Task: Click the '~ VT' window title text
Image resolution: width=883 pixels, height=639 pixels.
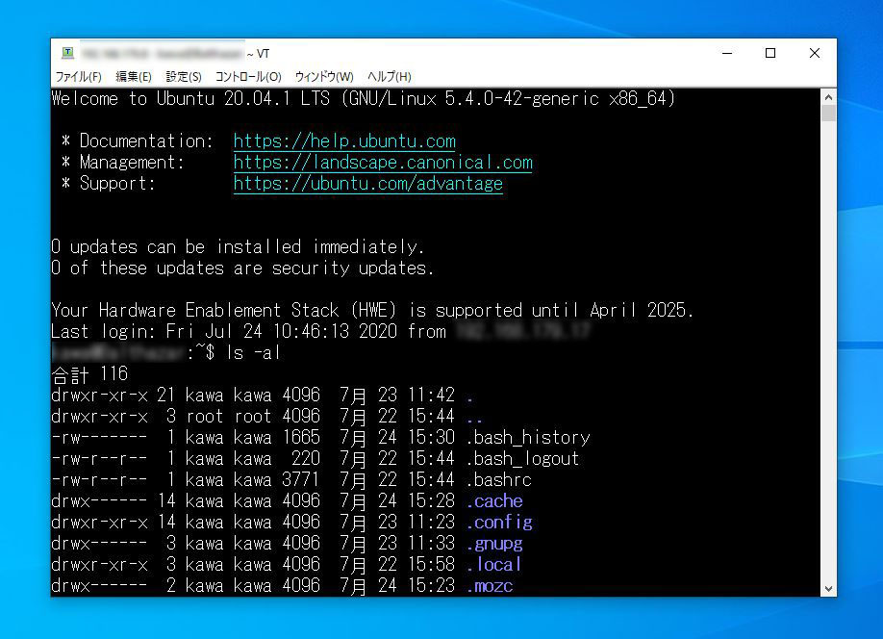Action: click(259, 54)
